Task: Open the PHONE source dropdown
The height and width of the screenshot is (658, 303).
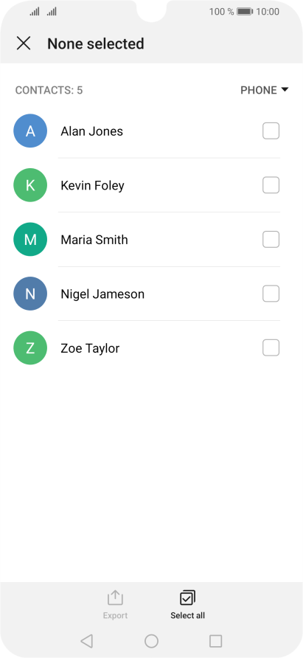Action: pos(265,90)
